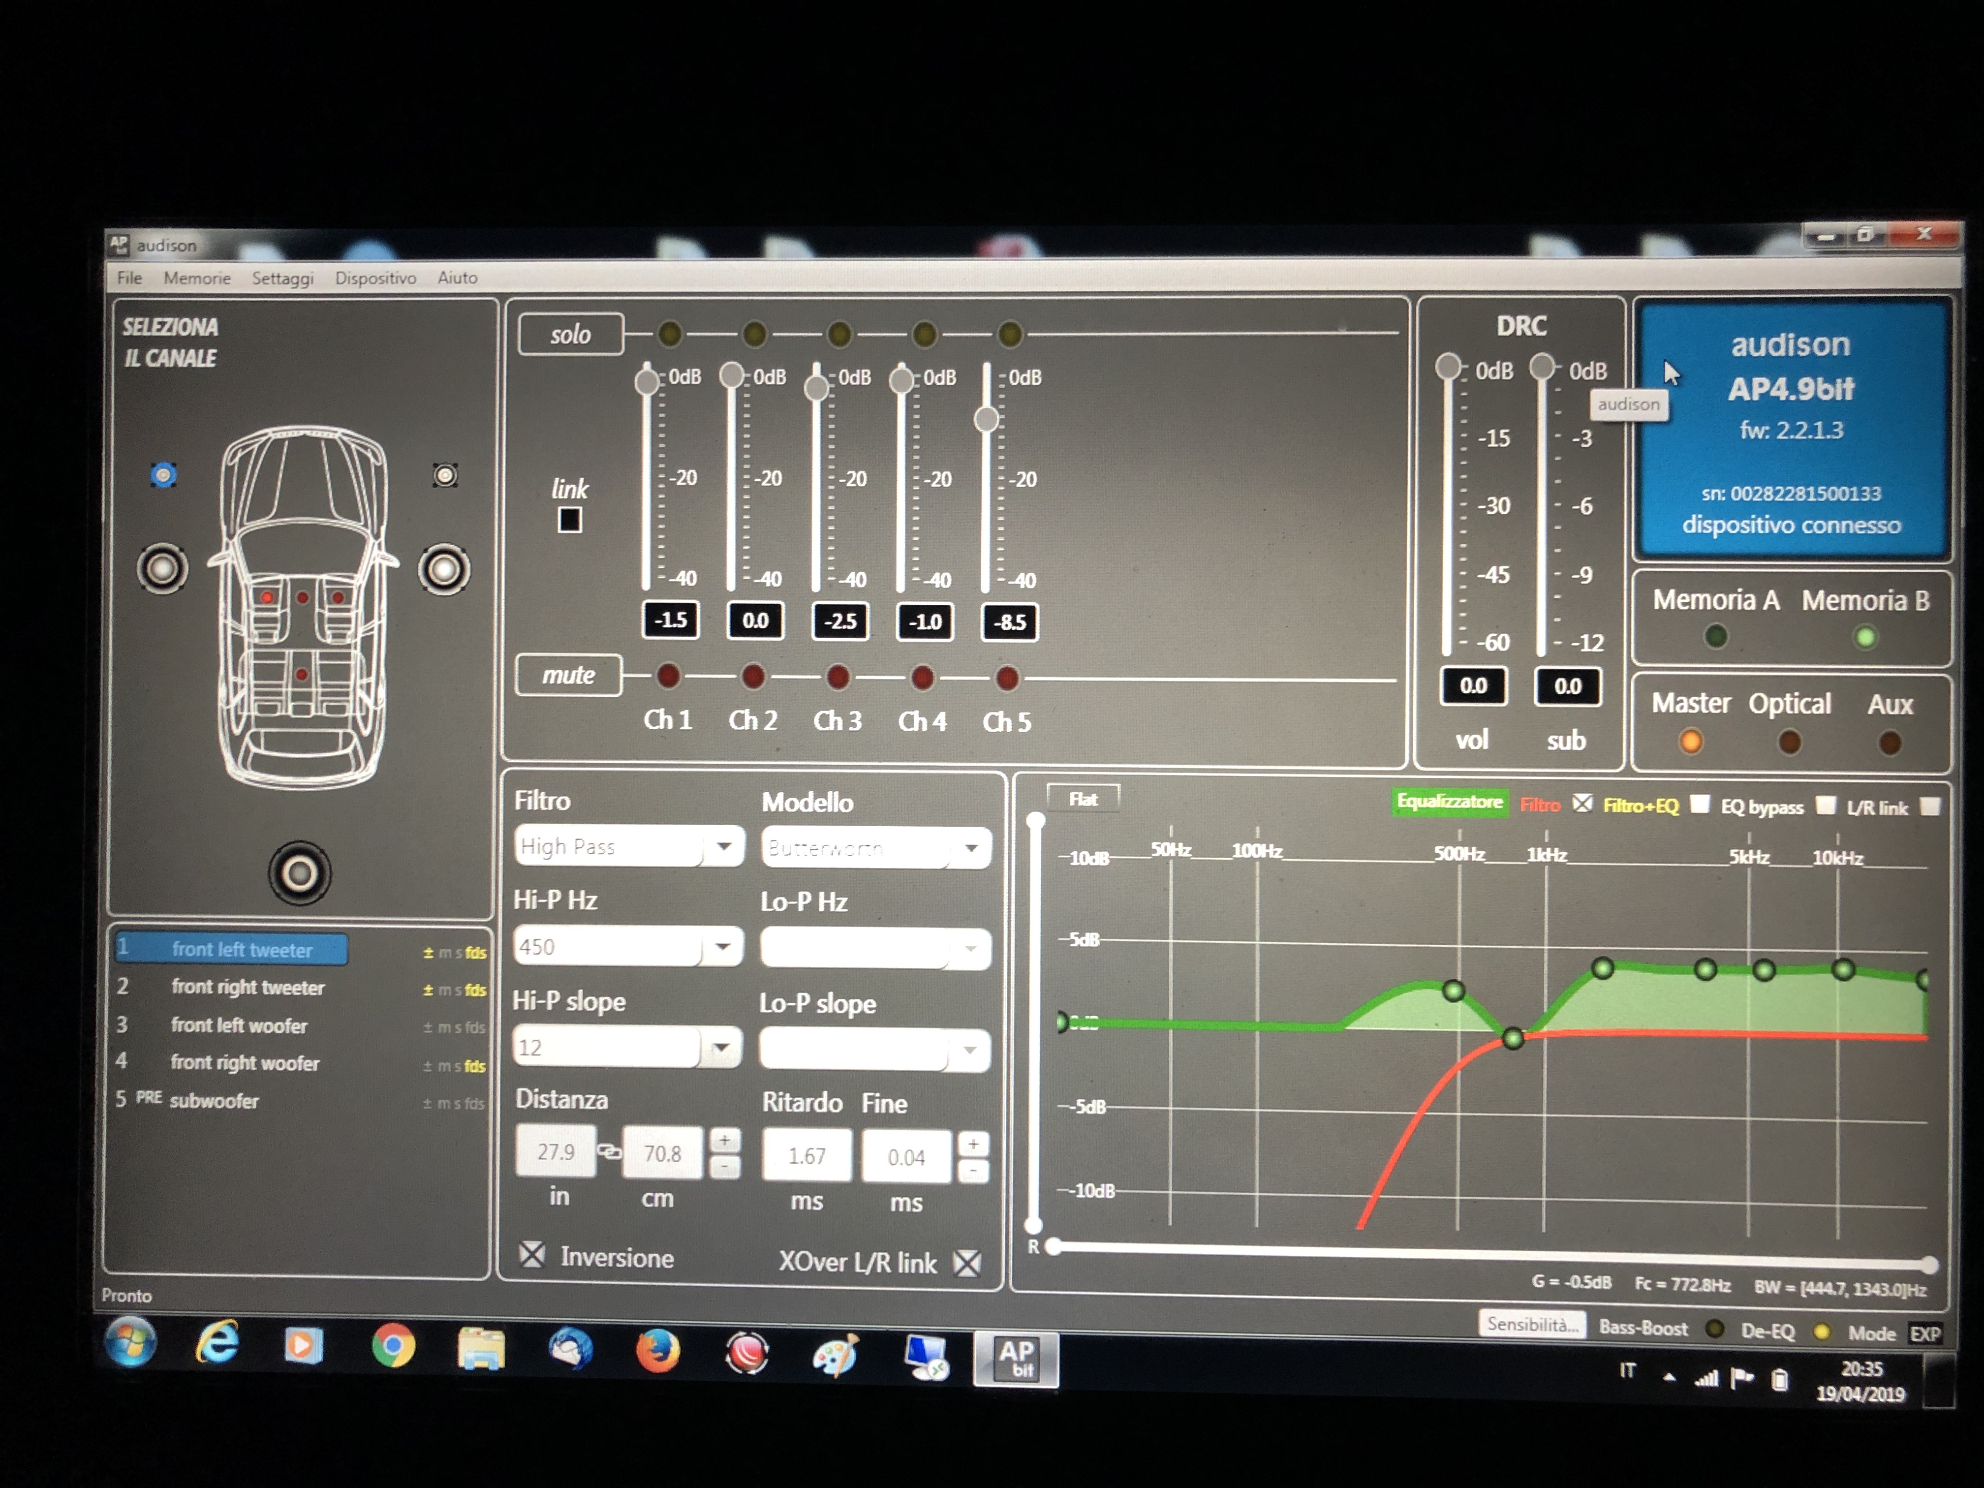Select the front right woofer speaker icon
Viewport: 1984px width, 1488px height.
[444, 569]
